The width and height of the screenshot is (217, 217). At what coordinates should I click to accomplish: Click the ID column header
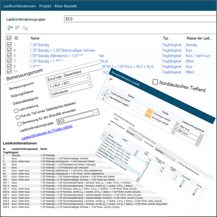click(x=16, y=38)
